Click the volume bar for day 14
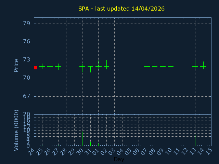Screen dimensions: 219x164 203,134
